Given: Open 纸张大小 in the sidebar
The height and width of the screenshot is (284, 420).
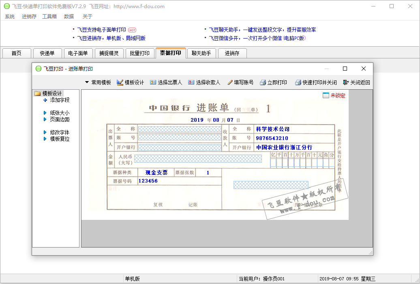Looking at the screenshot, I should [60, 113].
